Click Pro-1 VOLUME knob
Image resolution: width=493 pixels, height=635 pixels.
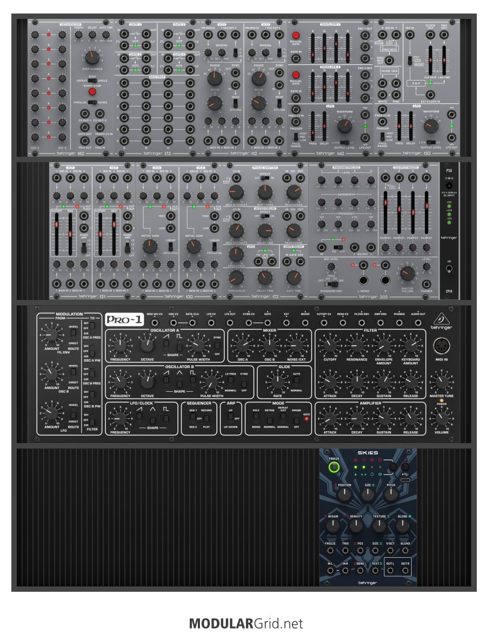pyautogui.click(x=442, y=418)
